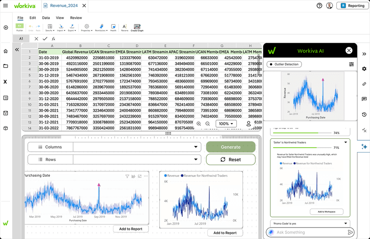Click Add to Report under Purchasing Date chart
Viewport: 370px width, 239px height.
(131, 229)
